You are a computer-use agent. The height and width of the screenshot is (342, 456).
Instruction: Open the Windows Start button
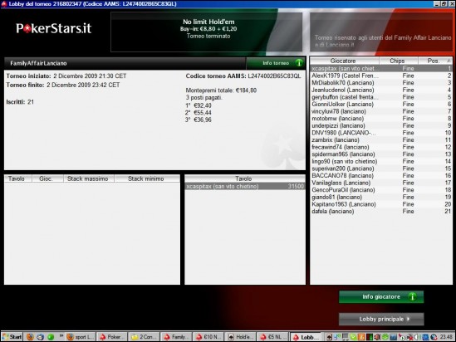12,337
